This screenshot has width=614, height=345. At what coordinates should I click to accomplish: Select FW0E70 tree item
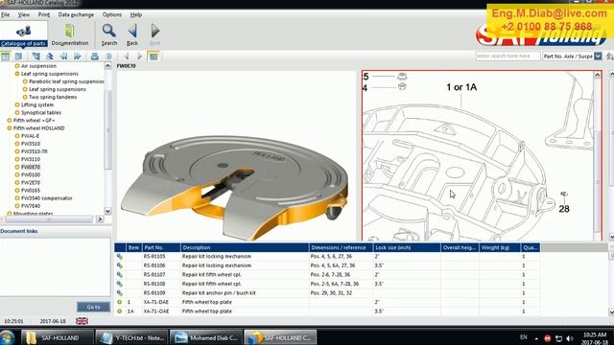tap(31, 167)
